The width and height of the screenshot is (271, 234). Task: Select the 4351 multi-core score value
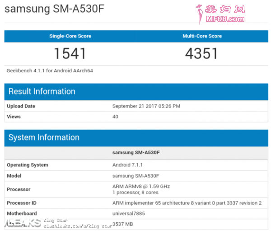coord(201,53)
